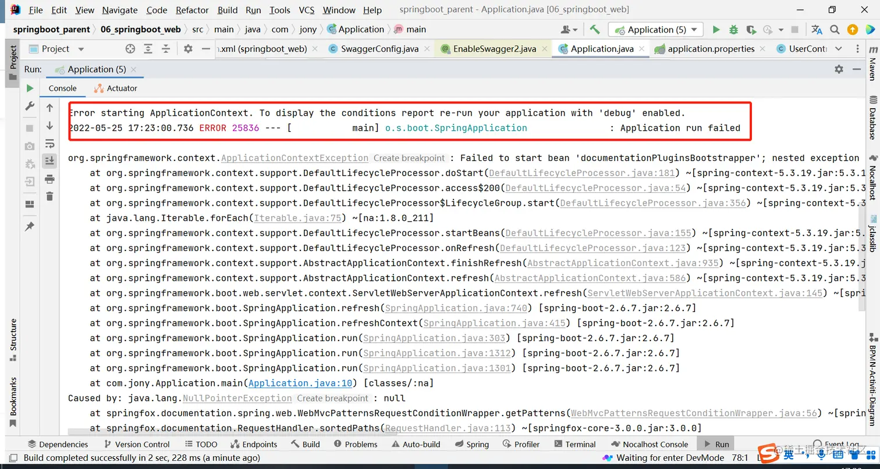Viewport: 880px width, 469px height.
Task: Clear console with trash icon
Action: [x=49, y=196]
